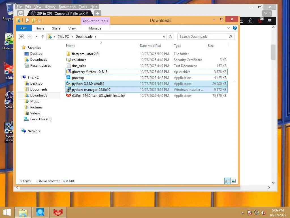The height and width of the screenshot is (218, 290).
Task: Open the File ribbon tab
Action: coord(24,28)
